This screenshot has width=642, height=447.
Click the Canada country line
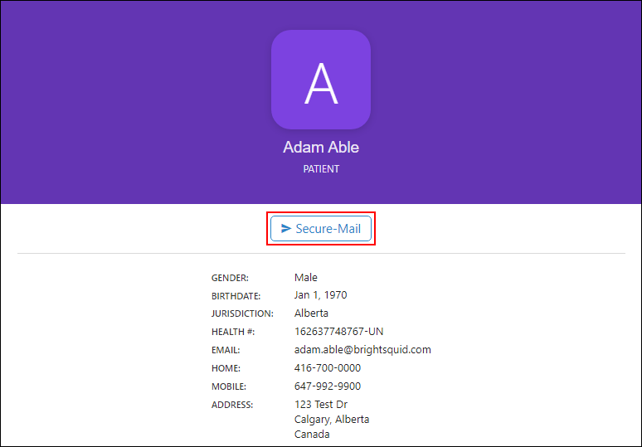312,434
